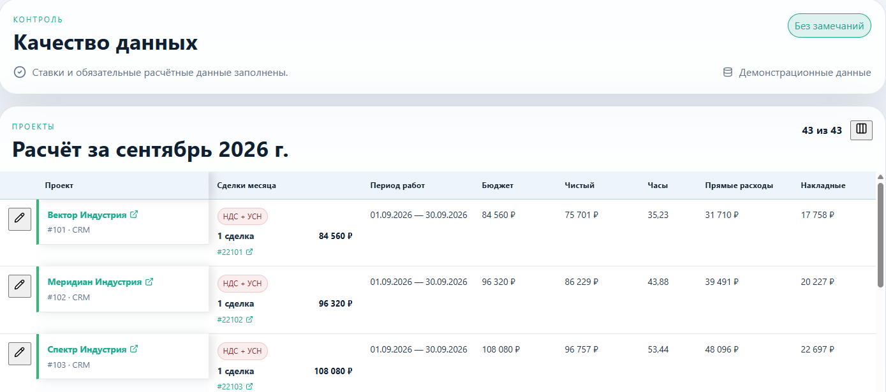Image resolution: width=886 pixels, height=392 pixels.
Task: Open external link icon beside Спектр Индустрия
Action: [134, 349]
